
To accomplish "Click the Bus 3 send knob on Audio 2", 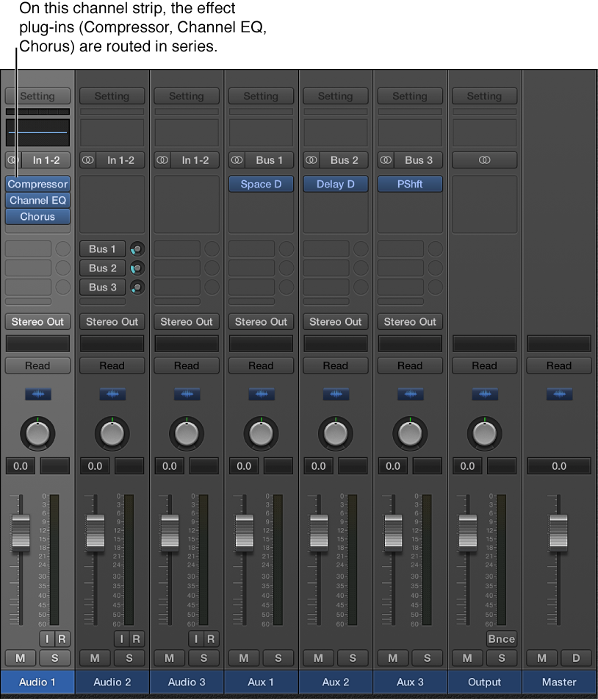I will tap(136, 287).
